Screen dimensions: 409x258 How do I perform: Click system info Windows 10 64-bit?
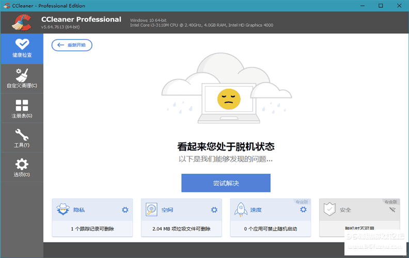[x=148, y=20]
